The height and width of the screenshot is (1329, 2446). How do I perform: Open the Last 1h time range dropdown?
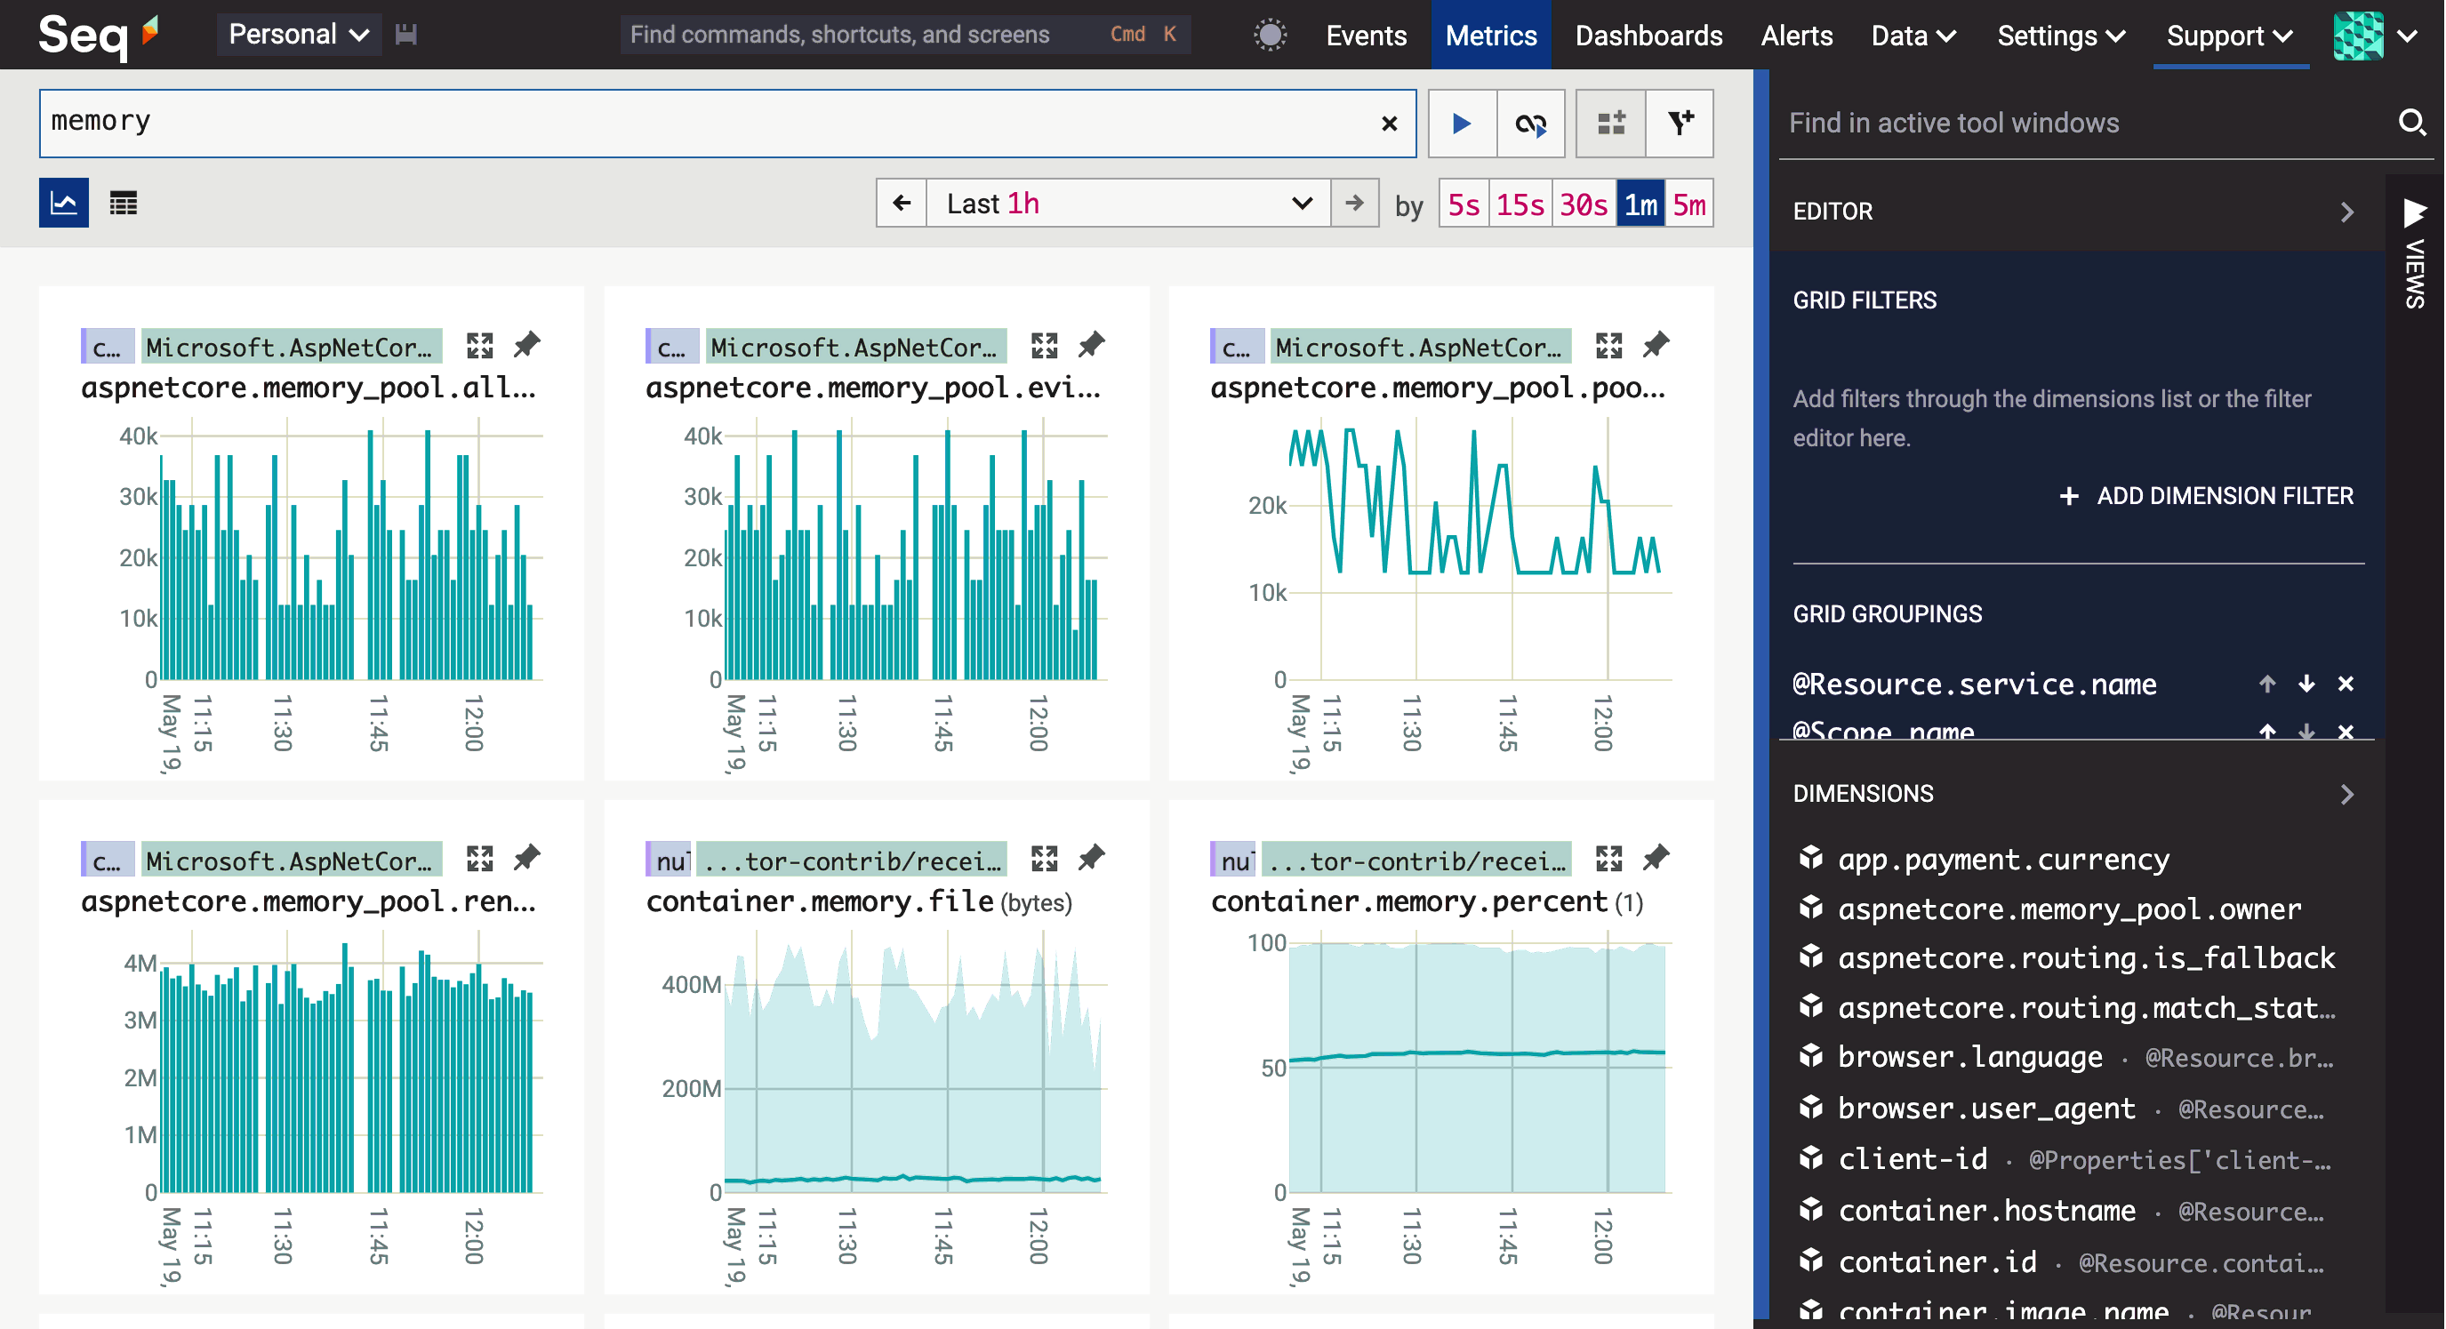[x=1128, y=204]
